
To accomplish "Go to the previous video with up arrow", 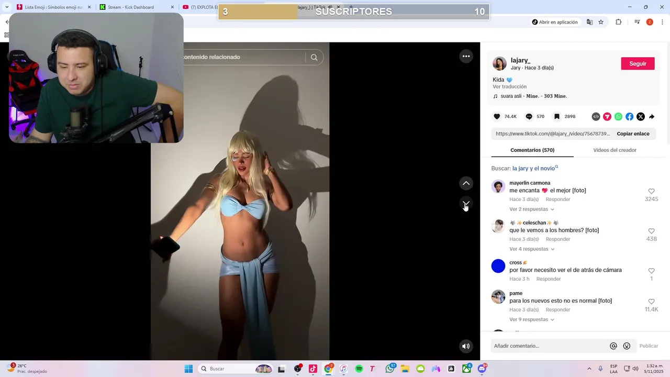I will [466, 183].
